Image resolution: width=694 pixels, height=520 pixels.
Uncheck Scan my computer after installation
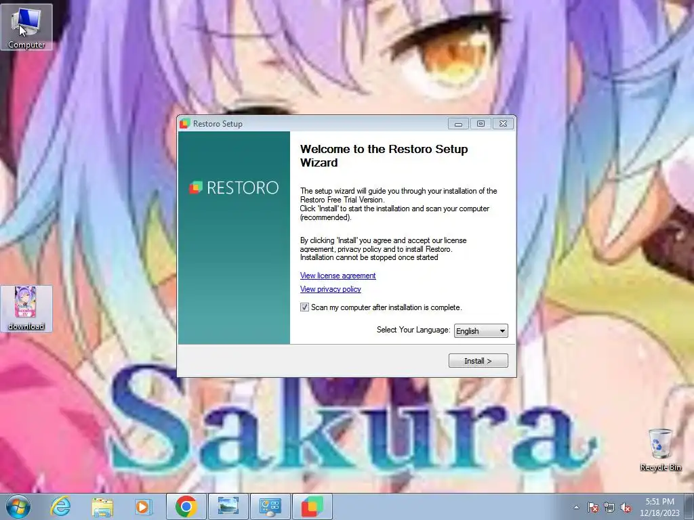tap(304, 307)
